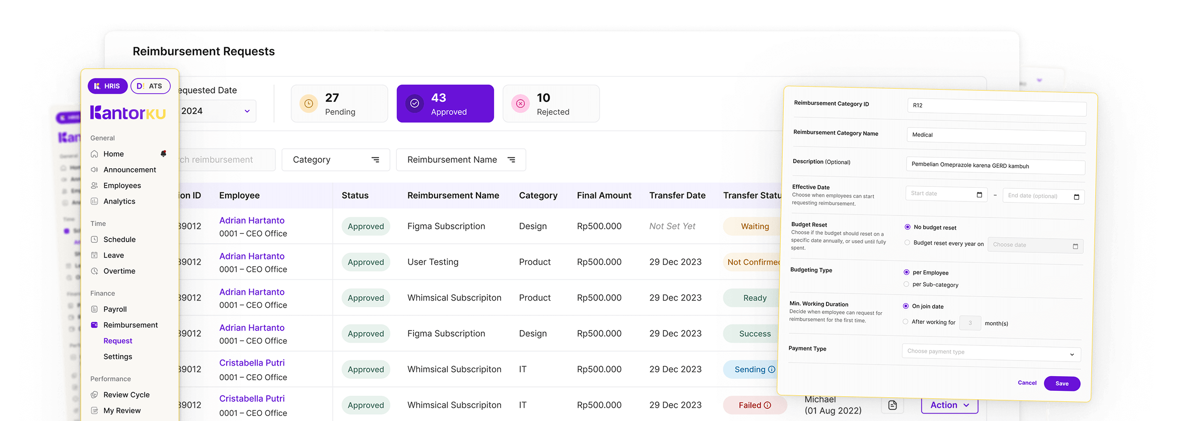Click the Payroll document icon
The height and width of the screenshot is (421, 1179).
(94, 309)
